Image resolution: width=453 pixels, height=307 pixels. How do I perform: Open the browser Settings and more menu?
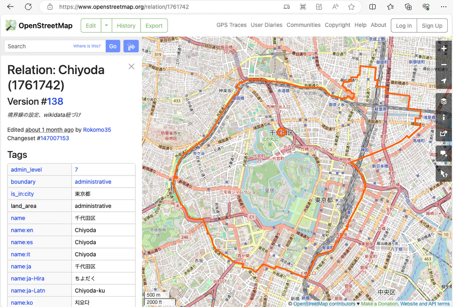[x=443, y=7]
